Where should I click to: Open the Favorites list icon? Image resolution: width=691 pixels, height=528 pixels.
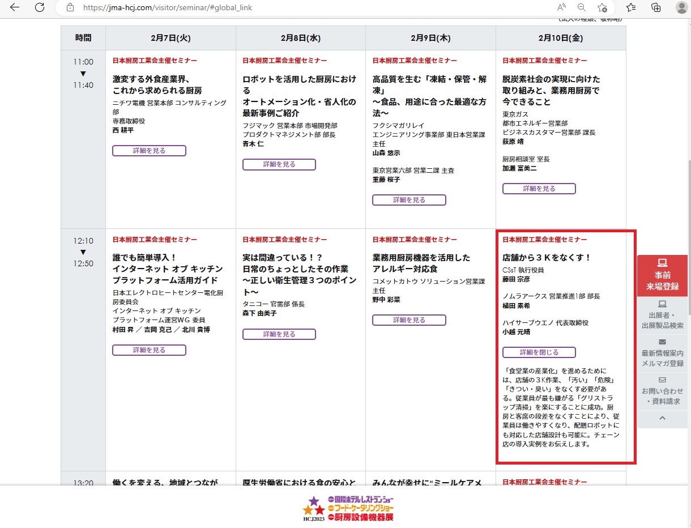(x=631, y=7)
